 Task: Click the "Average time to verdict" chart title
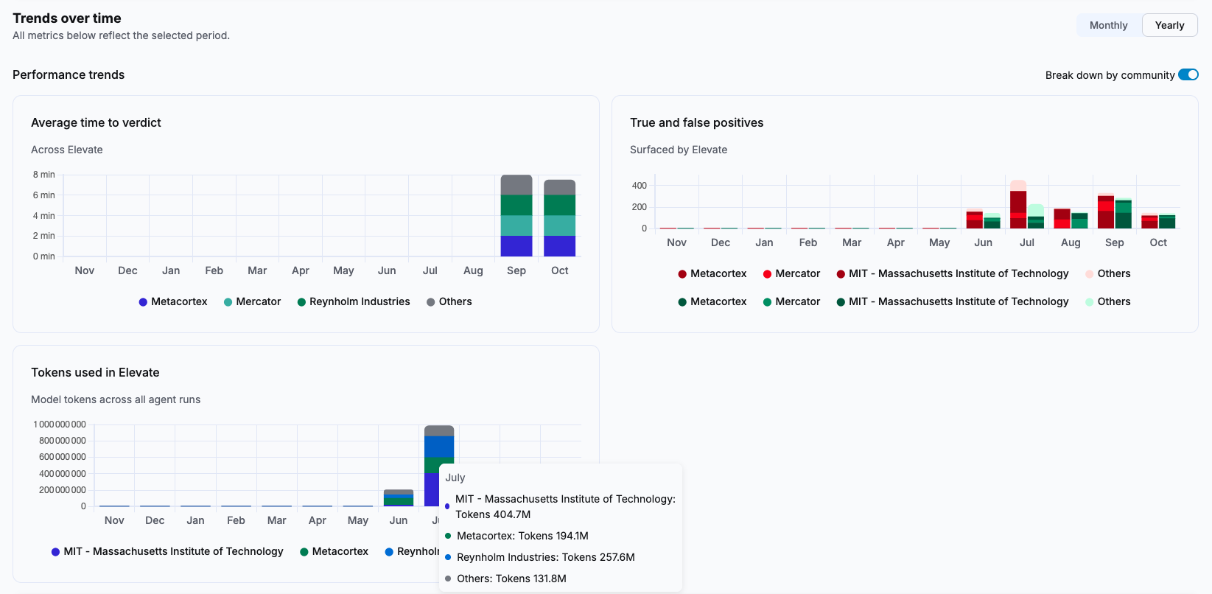(x=96, y=122)
